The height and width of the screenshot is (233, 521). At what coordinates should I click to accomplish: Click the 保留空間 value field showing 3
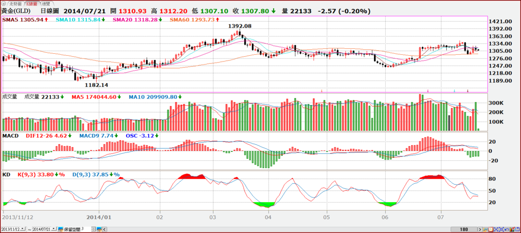pos(85,229)
